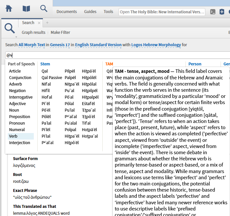Image resolution: width=230 pixels, height=216 pixels.
Task: Open the Documents menu
Action: pyautogui.click(x=67, y=12)
